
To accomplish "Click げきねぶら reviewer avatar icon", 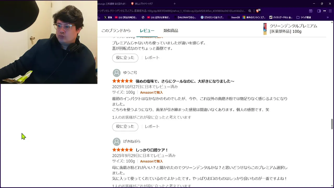I will click(117, 142).
